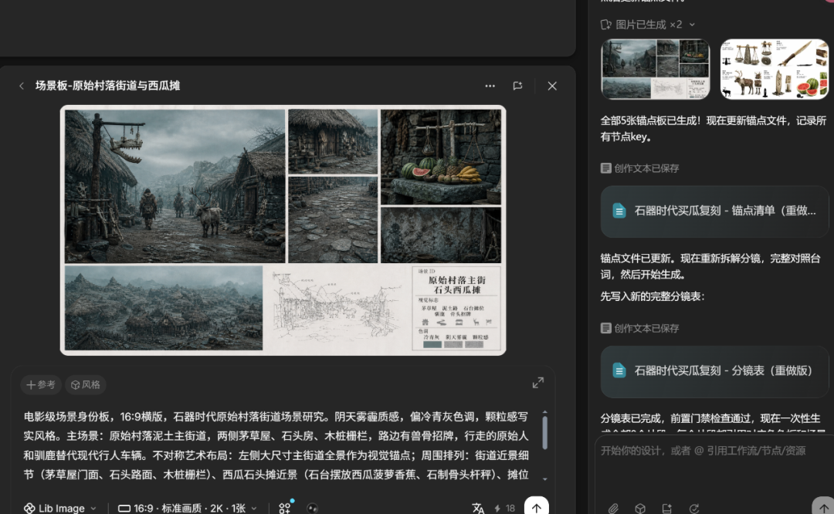Screen dimensions: 834x514
Task: Open the 石器时代买瓜复刻 - 分镜表 document card
Action: pos(714,371)
